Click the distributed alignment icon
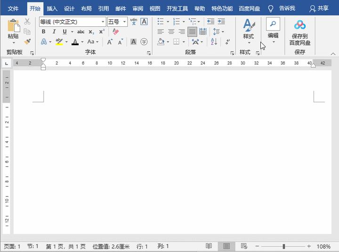Image resolution: width=339 pixels, height=252 pixels. coord(202,32)
